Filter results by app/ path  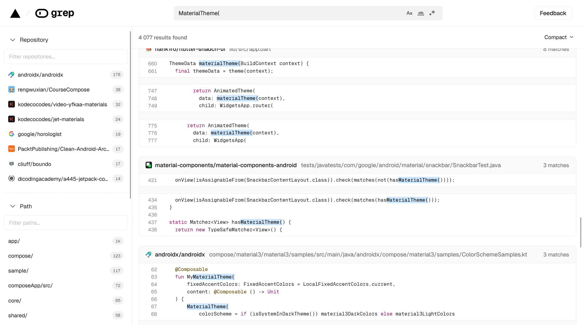pyautogui.click(x=66, y=241)
